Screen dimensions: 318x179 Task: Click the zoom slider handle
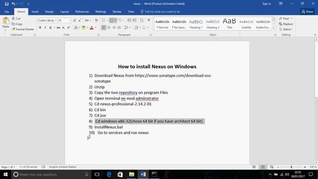[x=292, y=167]
